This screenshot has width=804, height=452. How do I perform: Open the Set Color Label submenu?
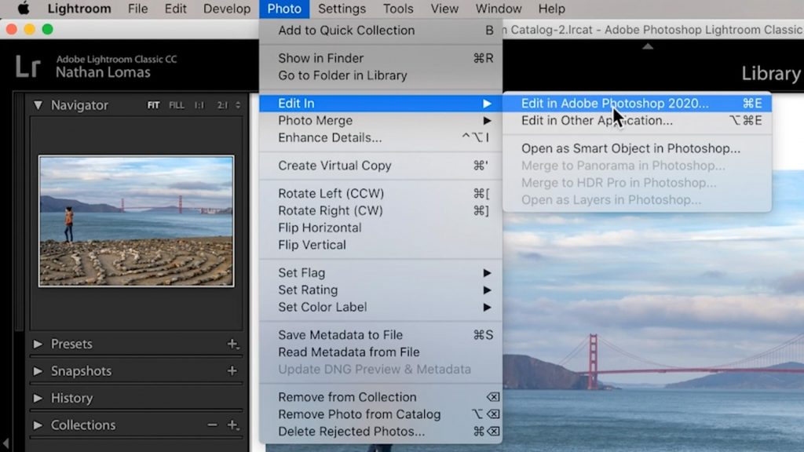[x=381, y=307]
